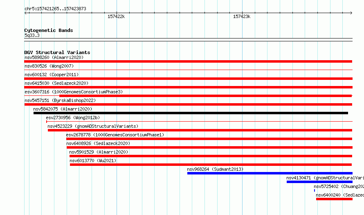Click the blue bar under nsv4130471

[x=319, y=182]
